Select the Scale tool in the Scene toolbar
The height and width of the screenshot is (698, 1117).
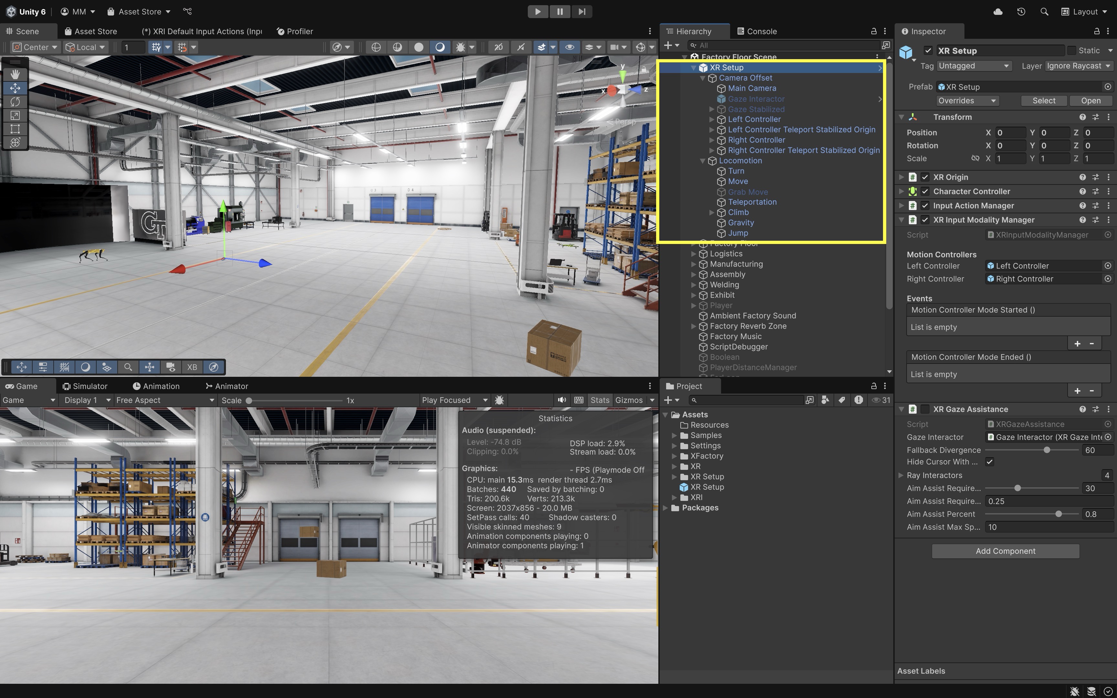tap(15, 115)
